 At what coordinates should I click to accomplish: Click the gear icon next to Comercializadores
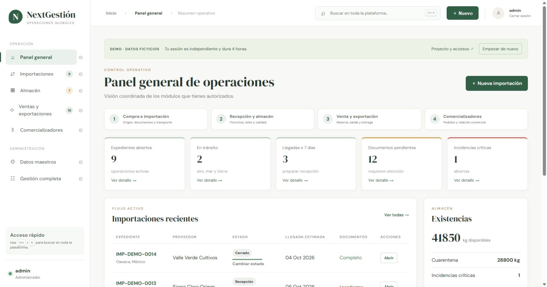(x=81, y=130)
